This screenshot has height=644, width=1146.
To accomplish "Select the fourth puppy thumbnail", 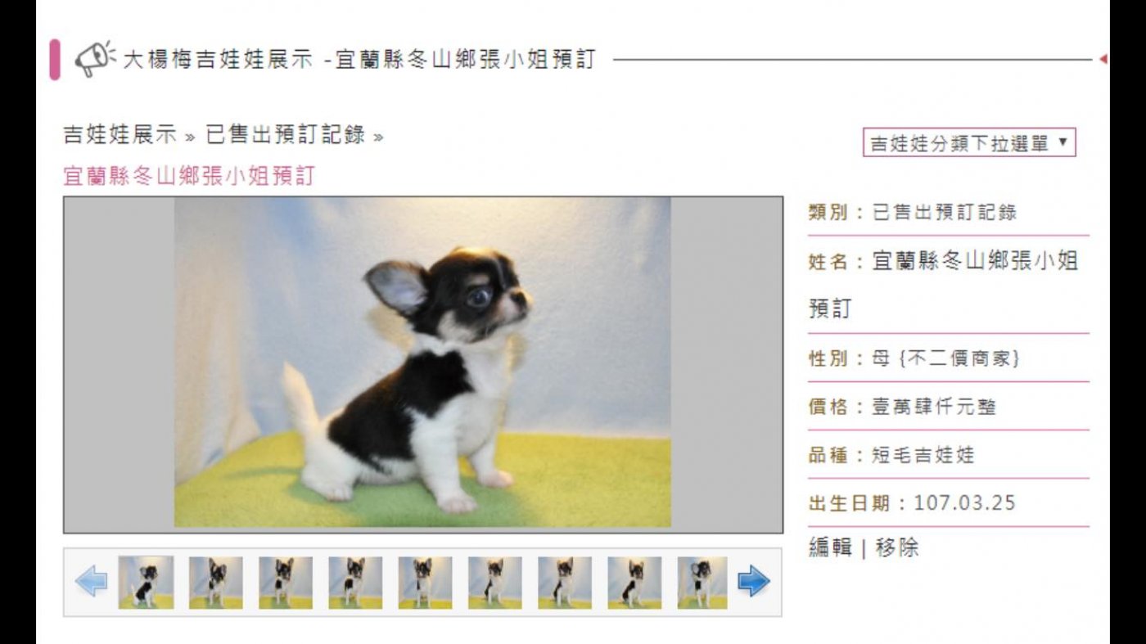I will coord(355,583).
